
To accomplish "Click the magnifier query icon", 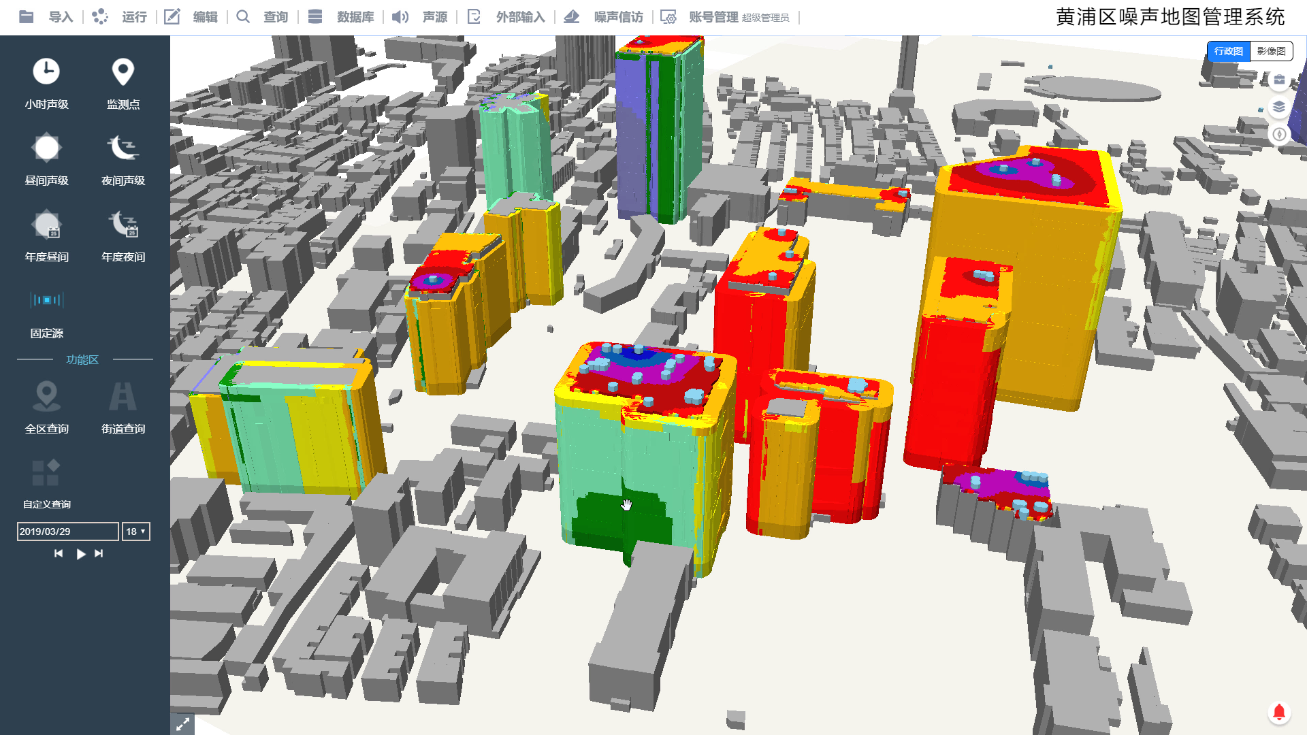I will click(x=243, y=17).
